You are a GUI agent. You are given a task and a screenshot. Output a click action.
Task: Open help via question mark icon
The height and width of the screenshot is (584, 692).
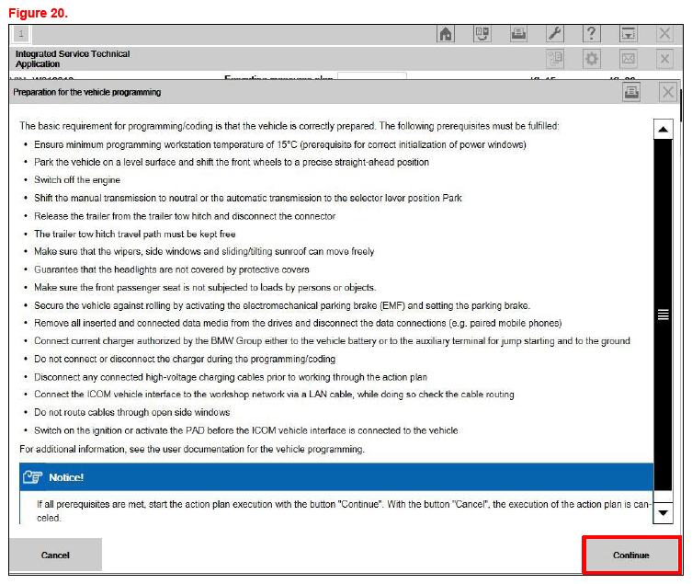[x=592, y=34]
